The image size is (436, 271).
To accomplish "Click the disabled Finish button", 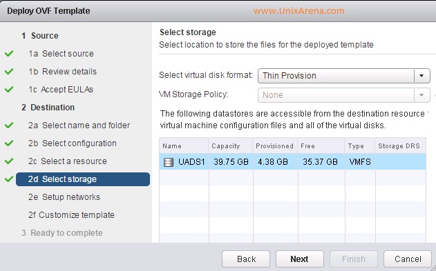I will click(354, 259).
